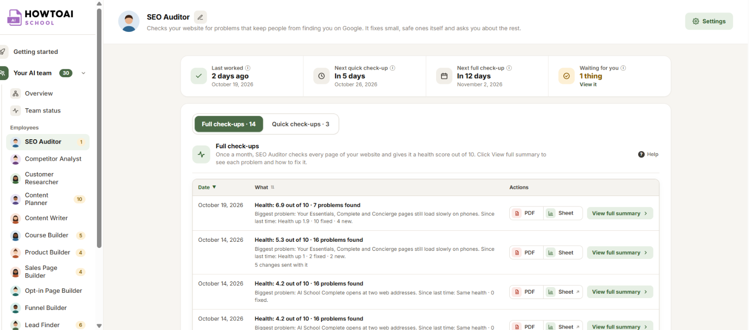Sort table by Date column
This screenshot has height=330, width=749.
coord(207,187)
